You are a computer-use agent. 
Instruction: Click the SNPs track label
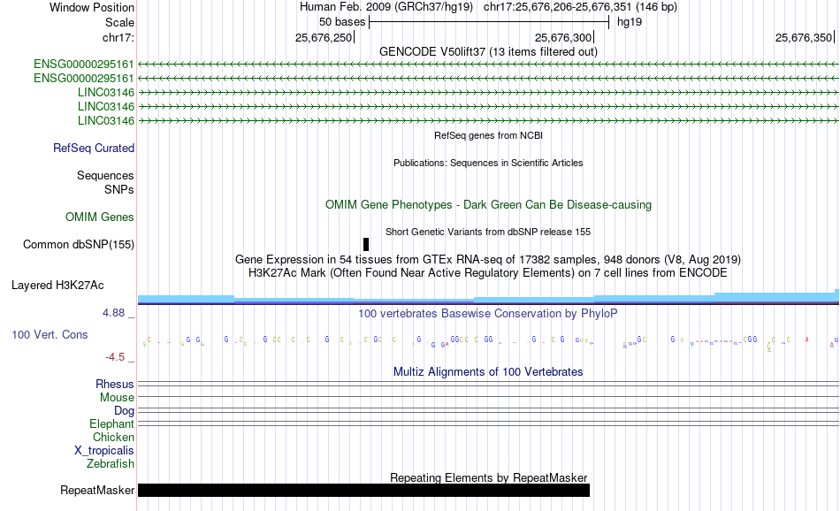tap(119, 189)
